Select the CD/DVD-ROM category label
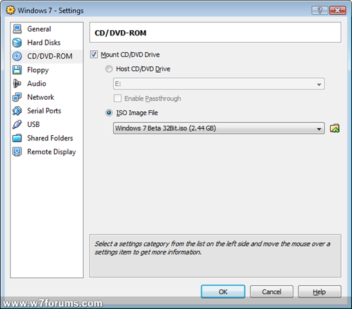The image size is (352, 309). tap(50, 56)
